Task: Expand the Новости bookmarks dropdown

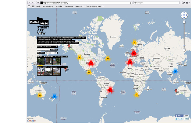Action: click(79, 6)
